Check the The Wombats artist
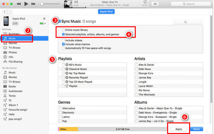This screenshot has height=134, width=214. pos(137,95)
